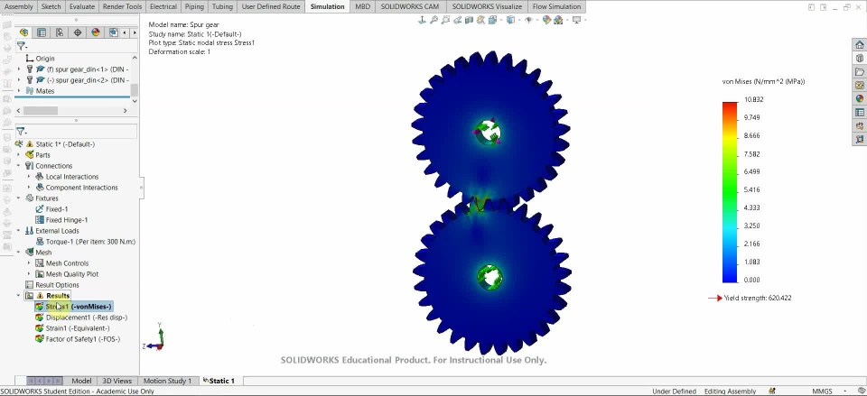Screen dimensions: 867x396
Task: Expand the Mesh Controls node
Action: [x=29, y=263]
